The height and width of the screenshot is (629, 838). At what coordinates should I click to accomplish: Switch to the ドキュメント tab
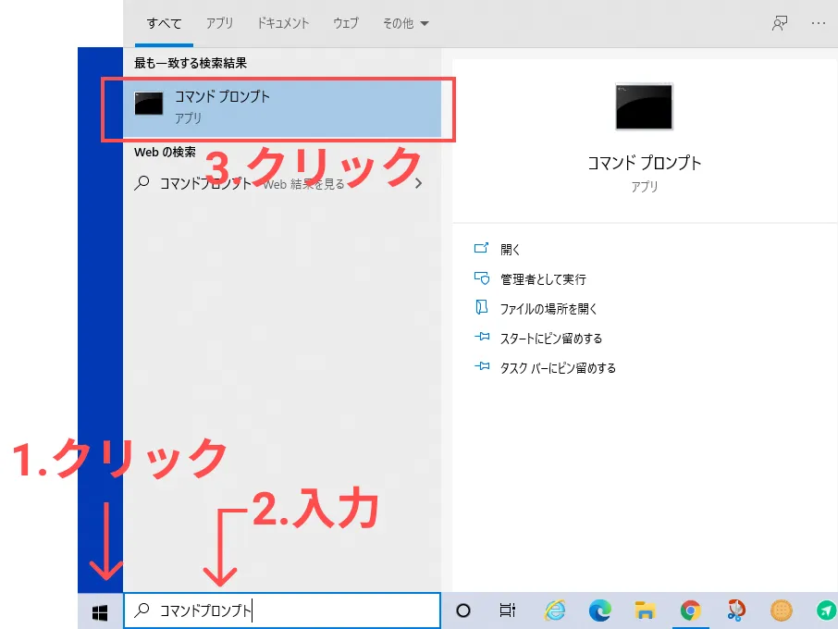click(x=283, y=23)
